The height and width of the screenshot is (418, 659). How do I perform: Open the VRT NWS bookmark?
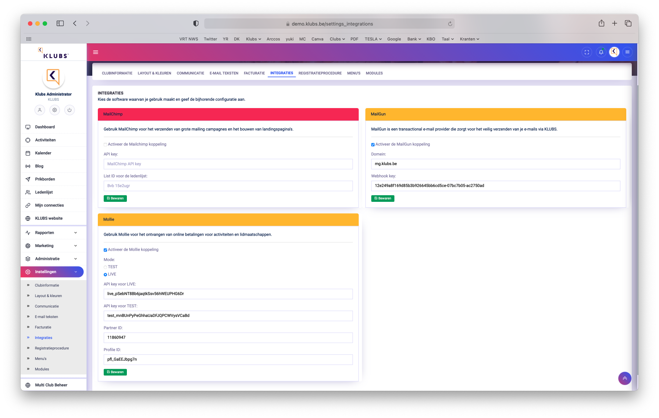pyautogui.click(x=189, y=39)
